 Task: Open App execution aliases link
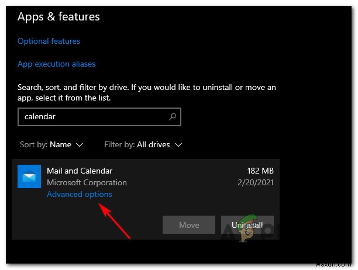pyautogui.click(x=56, y=64)
